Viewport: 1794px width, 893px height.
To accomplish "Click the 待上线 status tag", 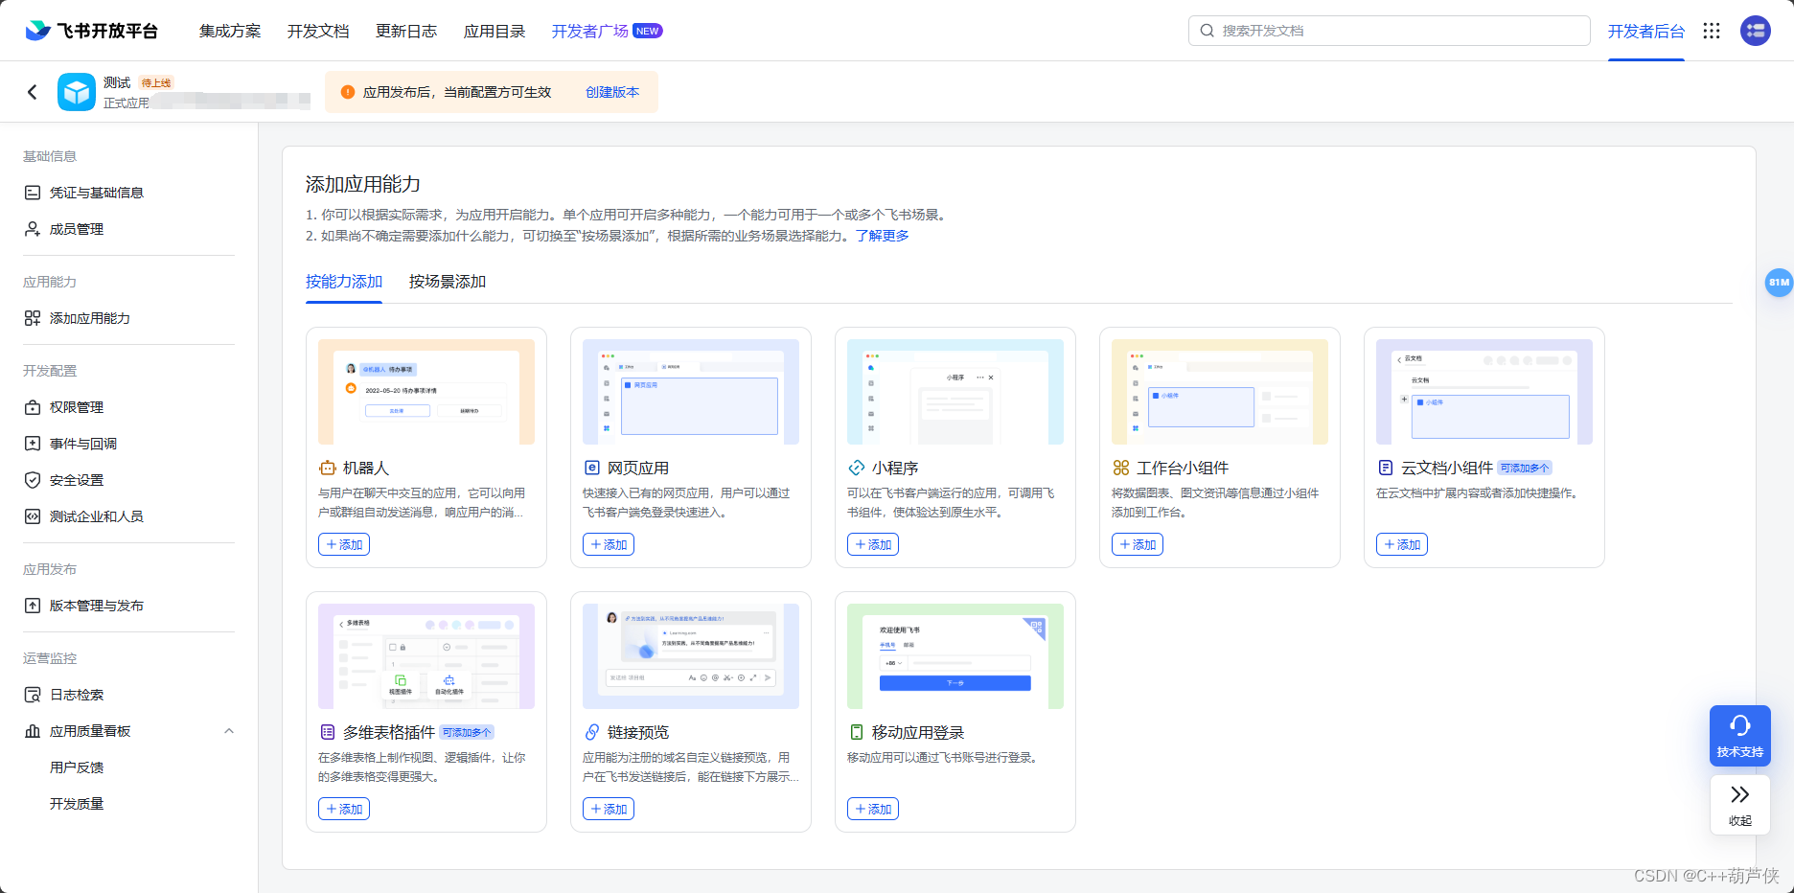I will [156, 83].
